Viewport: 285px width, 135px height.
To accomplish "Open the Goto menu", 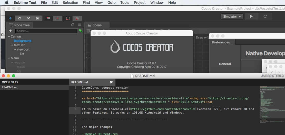I will point(111,3).
